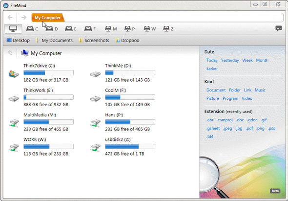288x201 pixels.
Task: Click the My Computer breadcrumb tab
Action: 48,18
